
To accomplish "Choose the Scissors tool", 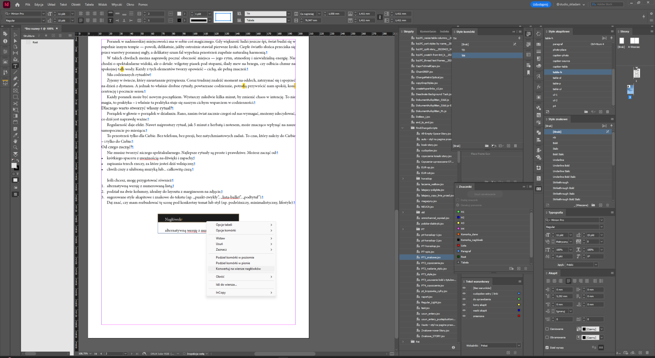I will pos(15,104).
